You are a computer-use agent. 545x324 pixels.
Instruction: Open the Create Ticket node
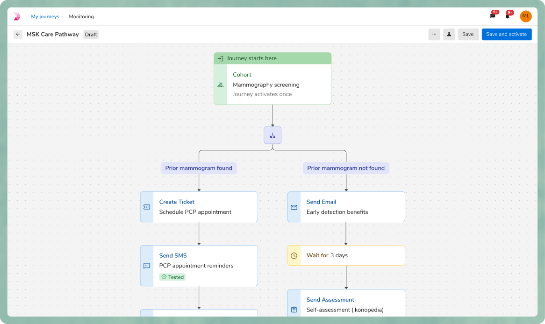(199, 207)
